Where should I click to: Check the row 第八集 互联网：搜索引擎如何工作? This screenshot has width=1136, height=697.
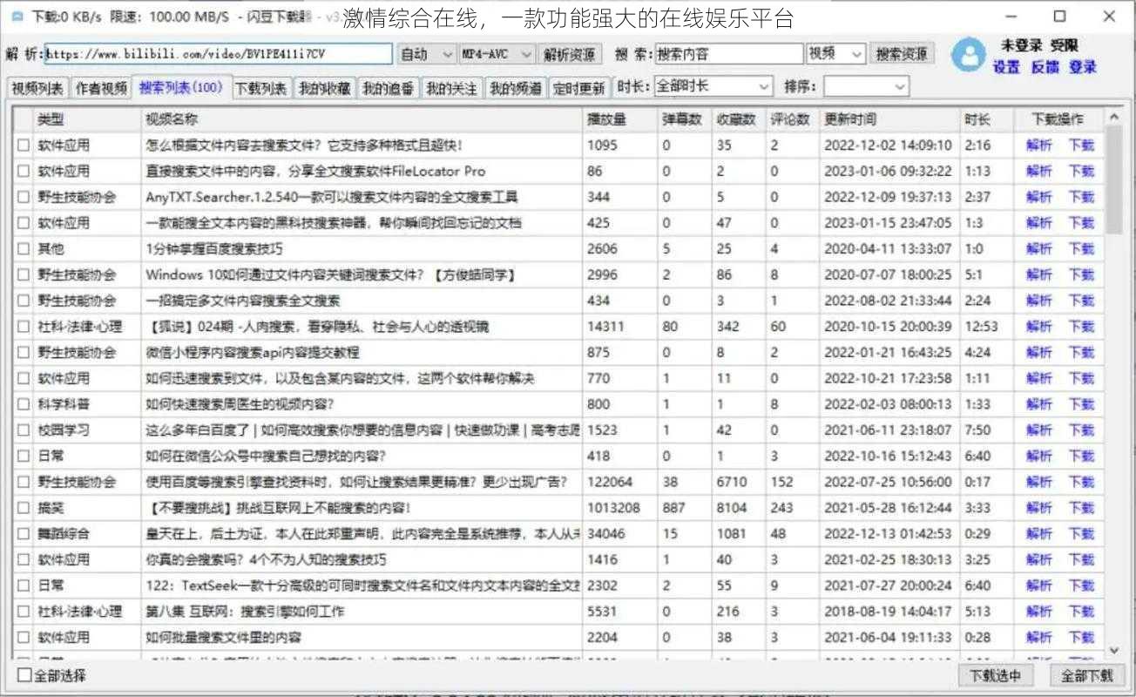(23, 612)
